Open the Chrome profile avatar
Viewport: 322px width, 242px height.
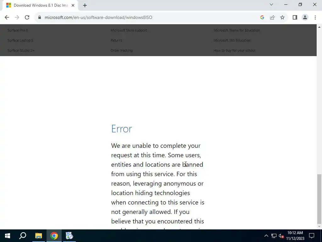pos(305,18)
